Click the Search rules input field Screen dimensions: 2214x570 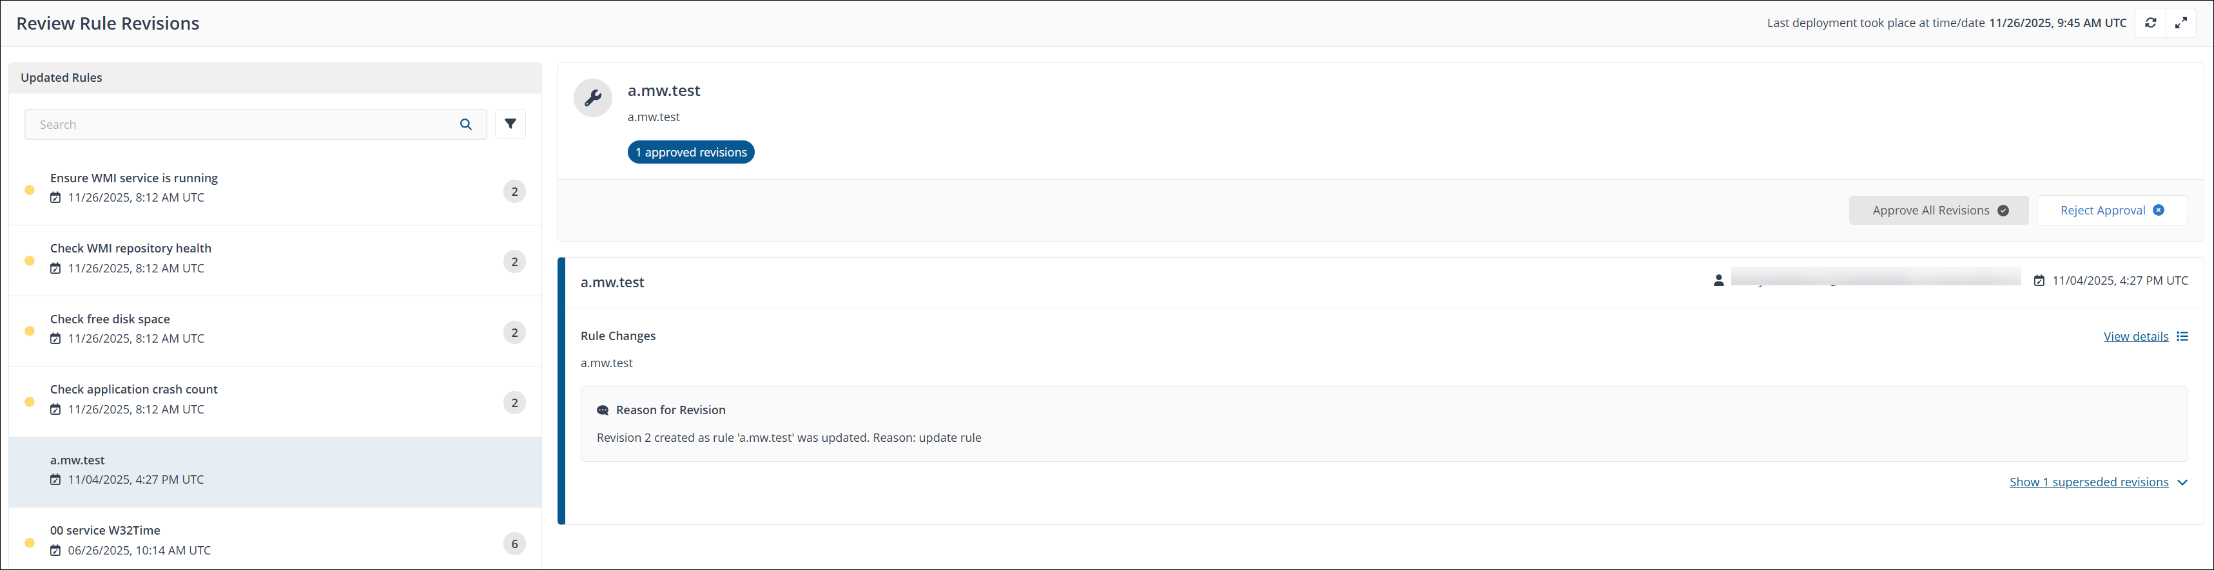pos(245,124)
